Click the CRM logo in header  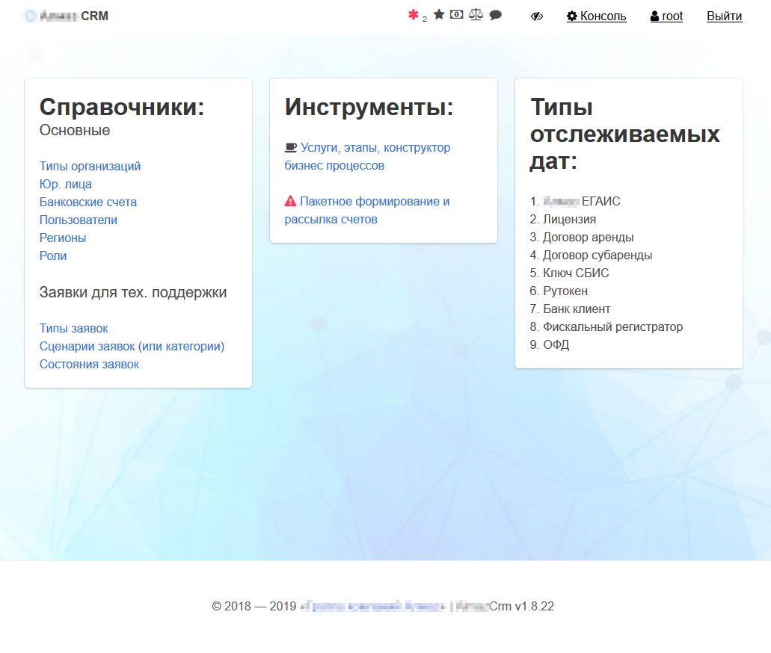click(x=67, y=16)
